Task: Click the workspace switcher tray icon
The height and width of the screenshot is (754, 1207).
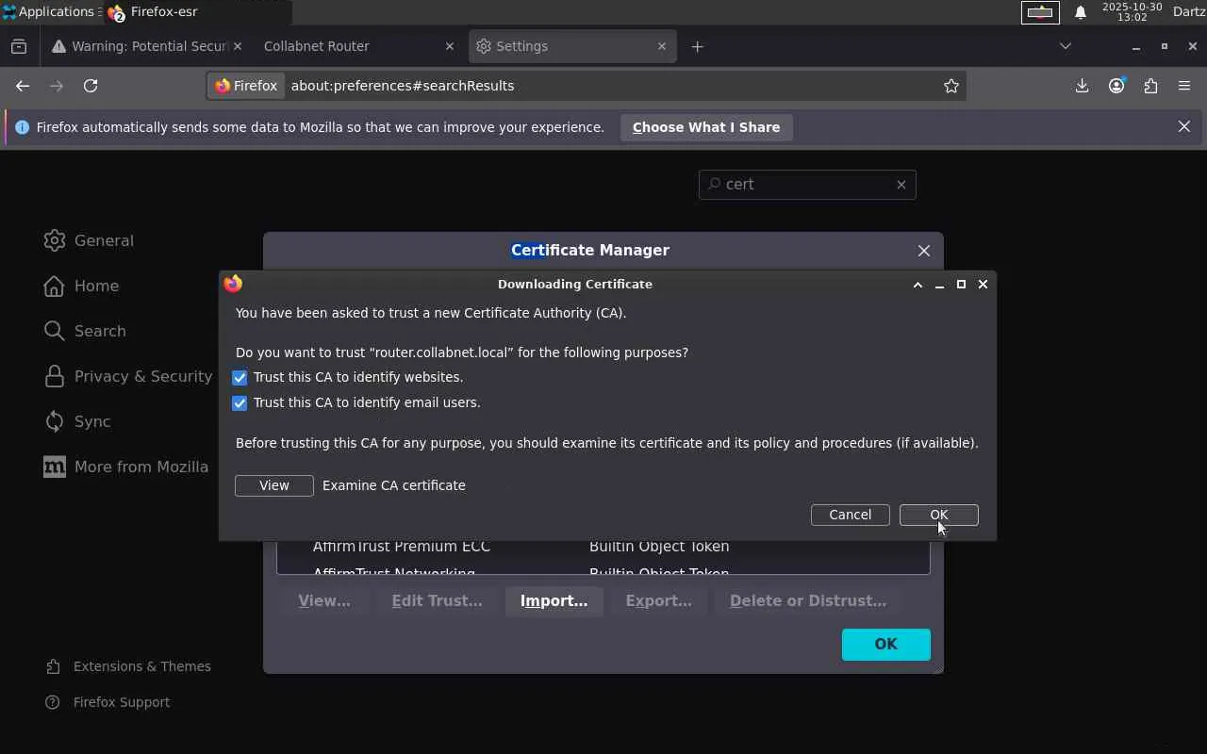Action: pyautogui.click(x=1040, y=12)
